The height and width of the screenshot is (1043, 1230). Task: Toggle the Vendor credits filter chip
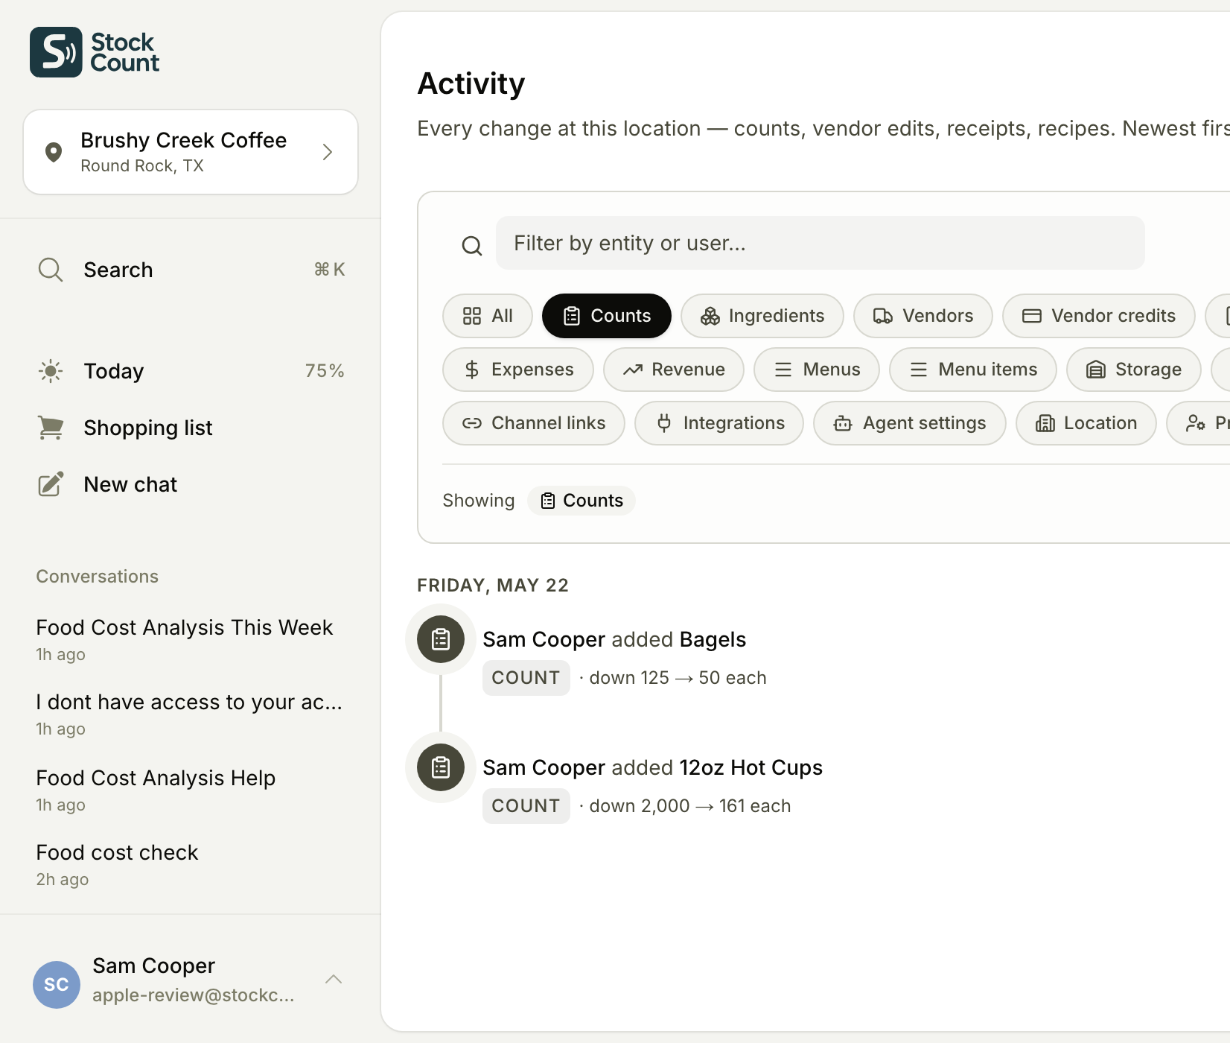coord(1099,316)
